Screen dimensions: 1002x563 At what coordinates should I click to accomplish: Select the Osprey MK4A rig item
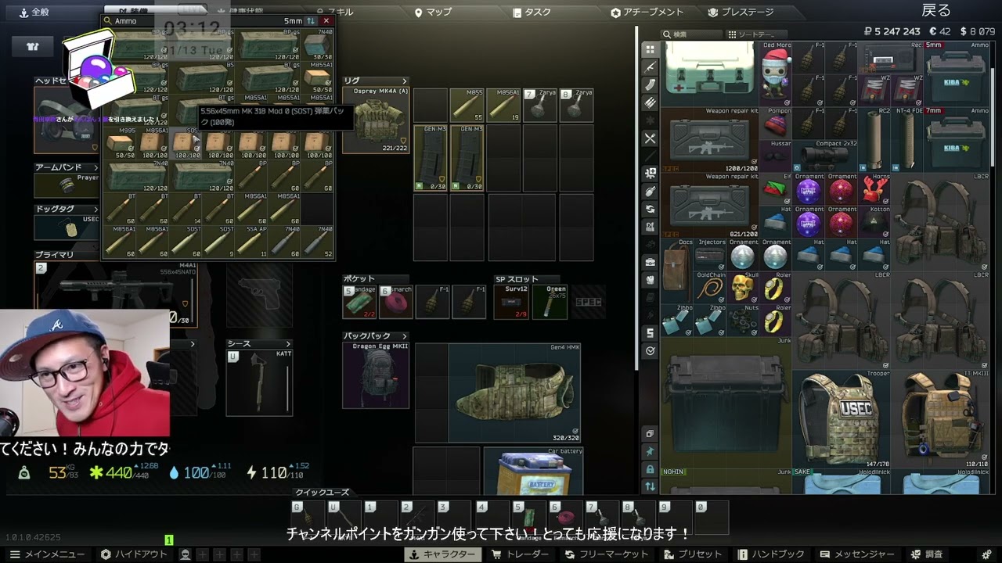[x=376, y=120]
